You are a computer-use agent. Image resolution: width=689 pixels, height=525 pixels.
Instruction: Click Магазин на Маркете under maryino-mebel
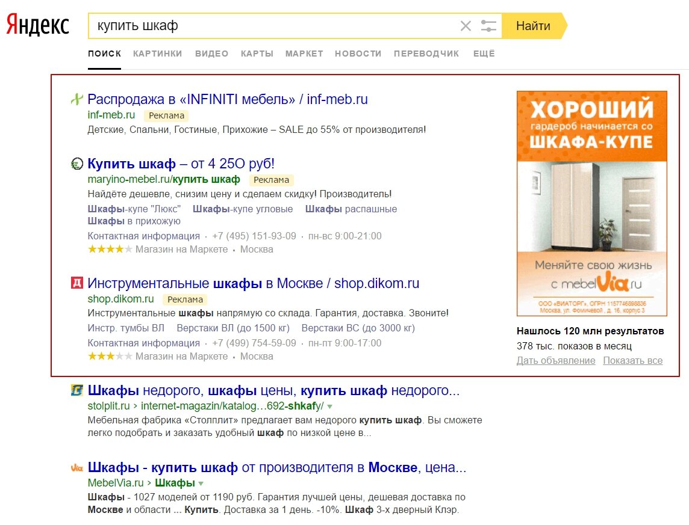tap(181, 250)
